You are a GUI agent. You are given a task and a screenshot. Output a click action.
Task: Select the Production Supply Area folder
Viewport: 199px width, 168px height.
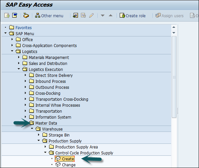(76, 147)
